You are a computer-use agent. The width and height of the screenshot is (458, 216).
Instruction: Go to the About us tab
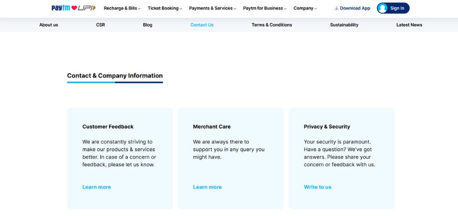pyautogui.click(x=49, y=25)
